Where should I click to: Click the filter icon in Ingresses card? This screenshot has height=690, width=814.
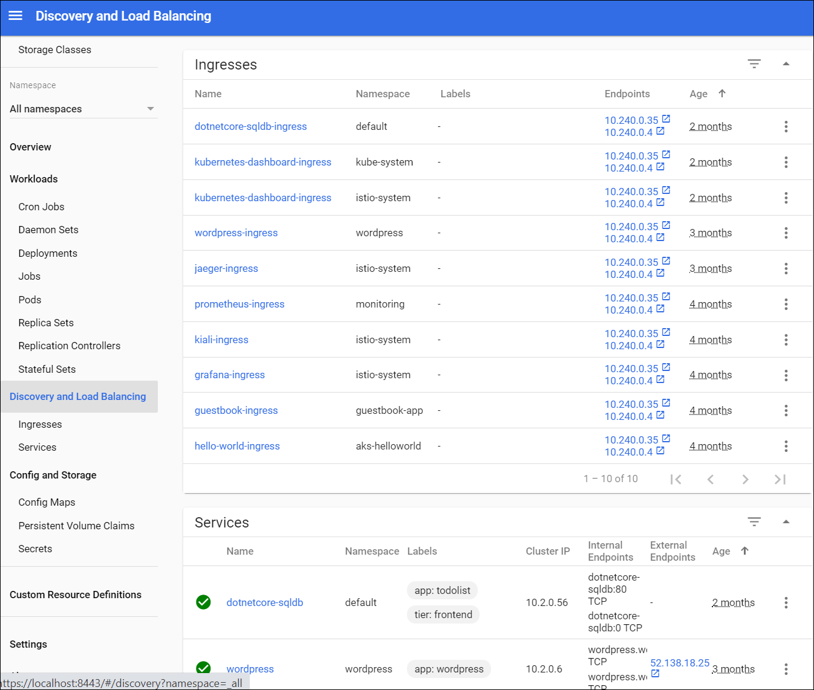tap(754, 64)
